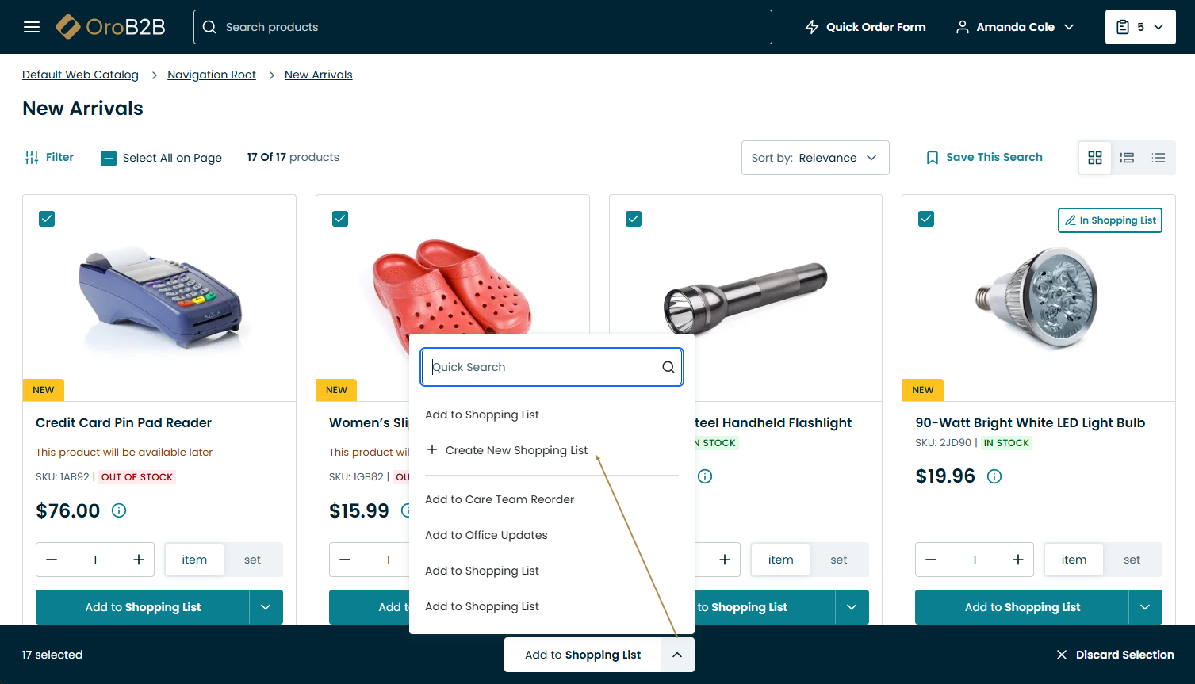Click the Quick Search field
The height and width of the screenshot is (684, 1195).
click(544, 367)
